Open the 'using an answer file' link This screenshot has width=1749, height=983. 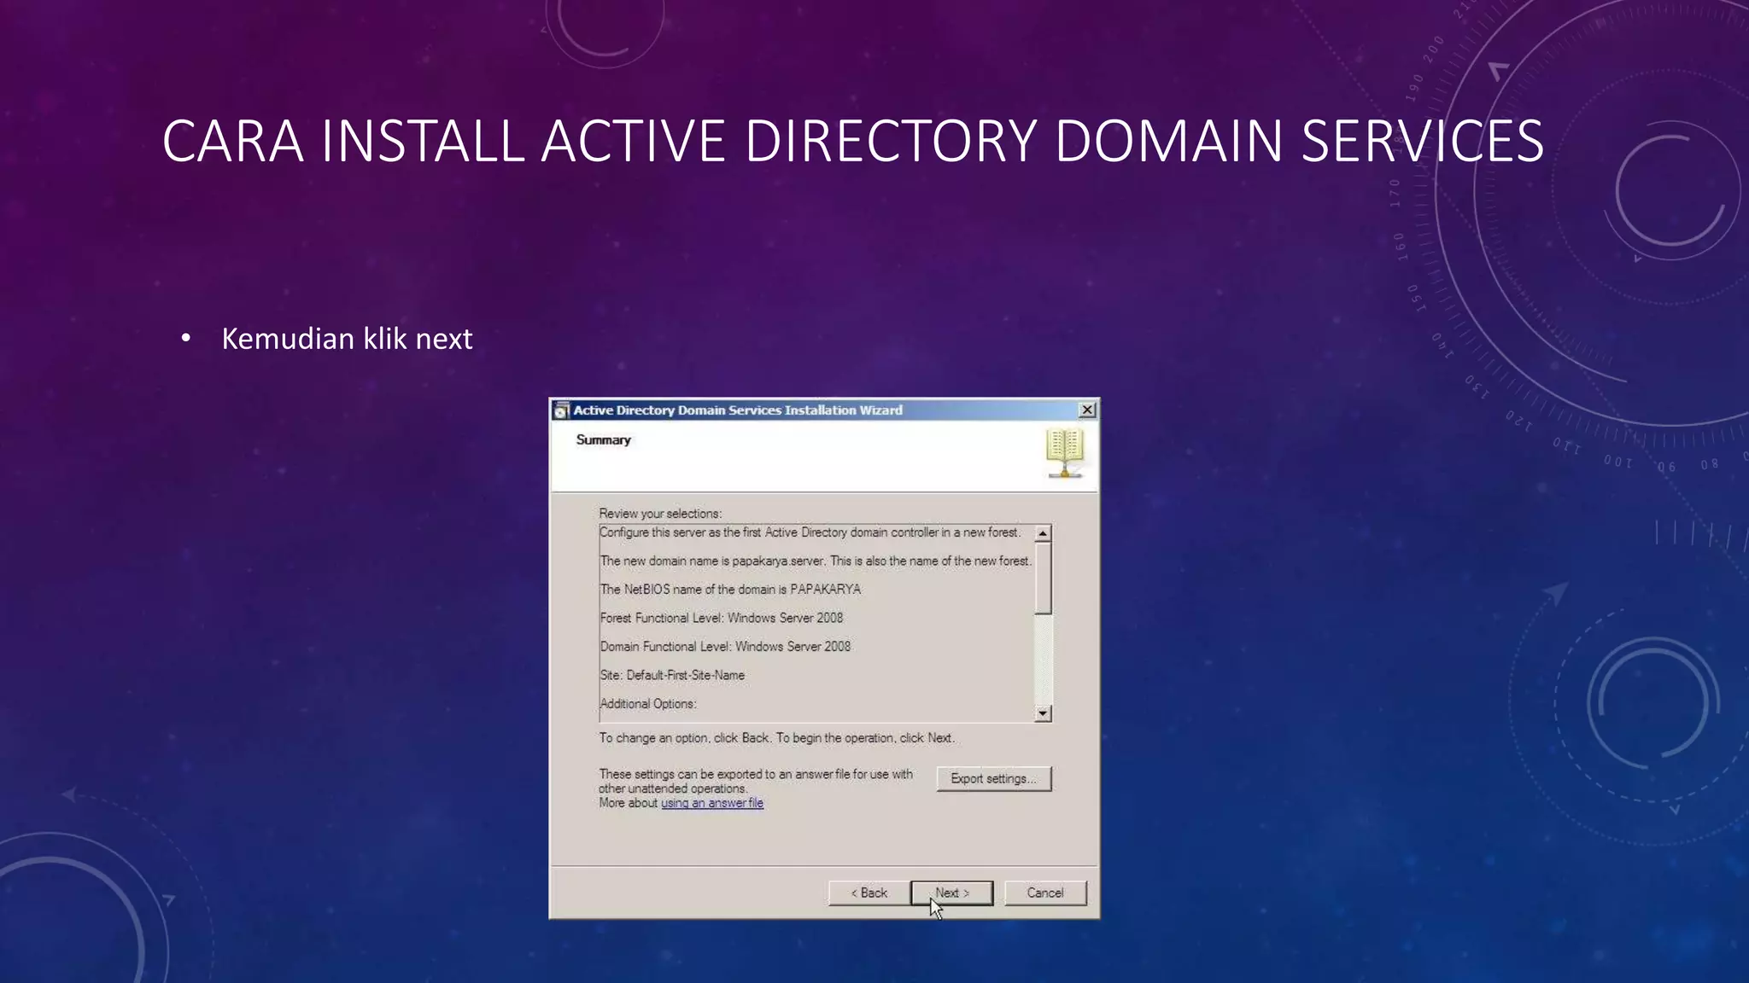(712, 803)
